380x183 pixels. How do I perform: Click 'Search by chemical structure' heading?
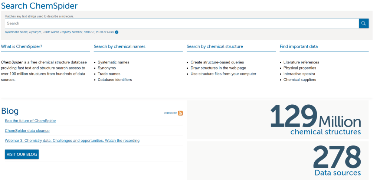click(215, 46)
